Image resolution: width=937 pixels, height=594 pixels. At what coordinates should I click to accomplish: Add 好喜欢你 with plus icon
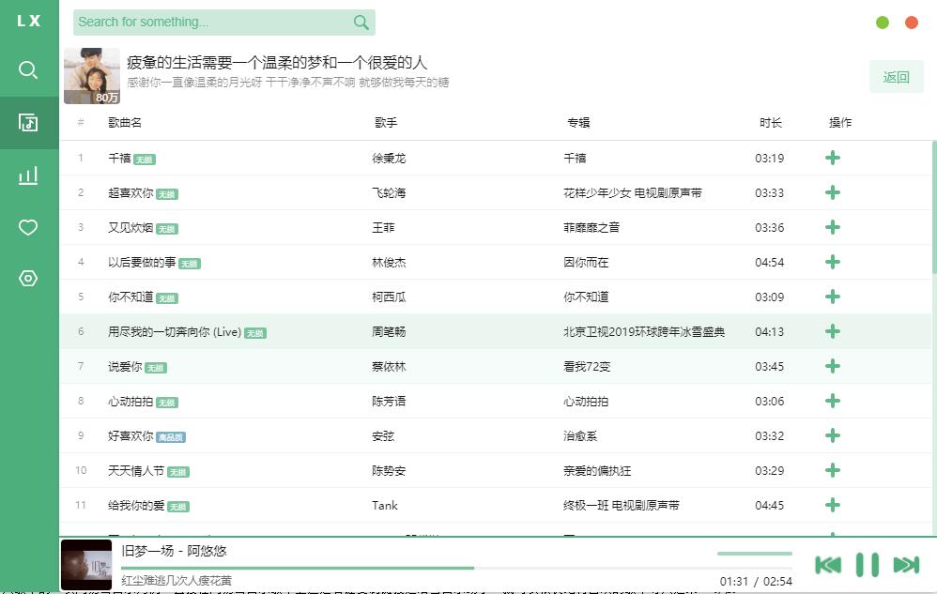click(833, 435)
